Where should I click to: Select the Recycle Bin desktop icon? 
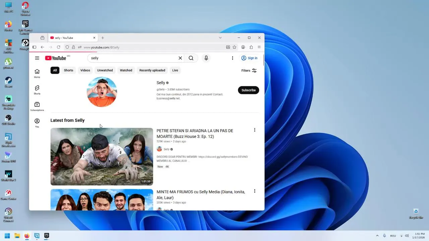click(416, 213)
